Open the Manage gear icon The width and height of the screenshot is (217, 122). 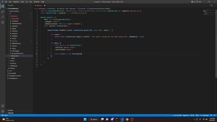click(x=3, y=111)
